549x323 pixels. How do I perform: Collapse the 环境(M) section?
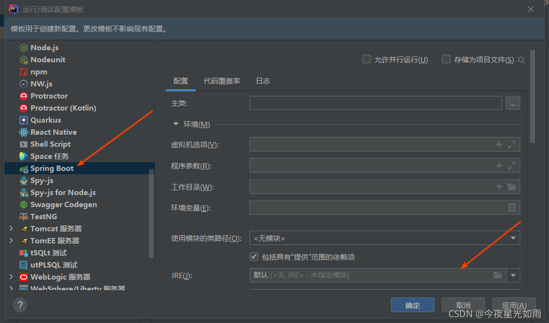point(176,124)
